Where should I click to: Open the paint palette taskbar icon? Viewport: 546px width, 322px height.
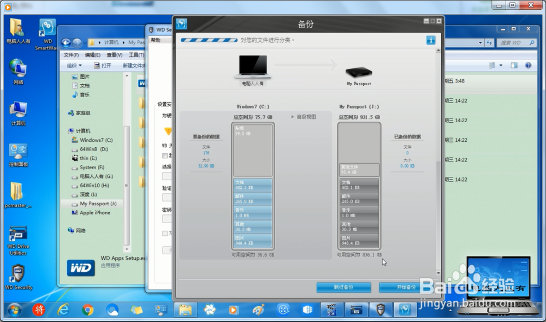coord(258,309)
